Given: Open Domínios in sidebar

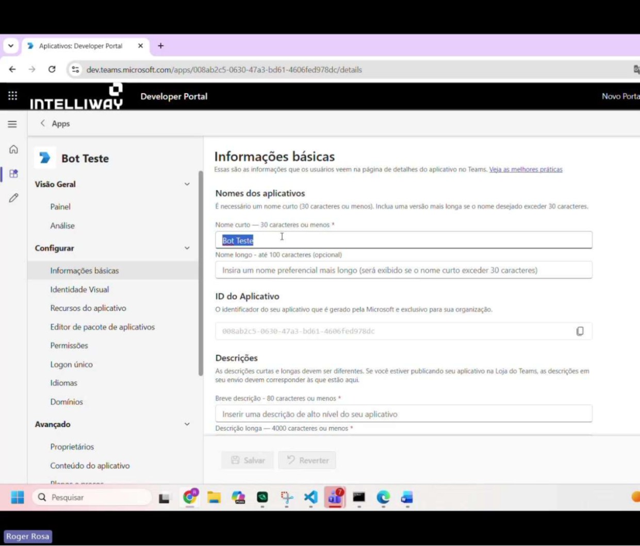Looking at the screenshot, I should click(67, 402).
